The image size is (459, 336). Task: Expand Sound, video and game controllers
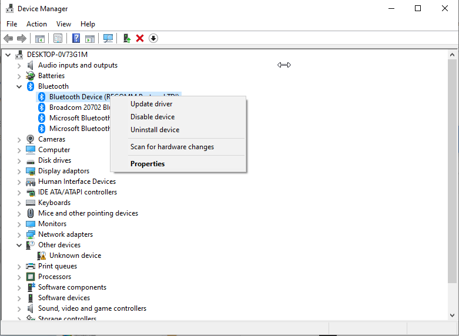(x=19, y=309)
